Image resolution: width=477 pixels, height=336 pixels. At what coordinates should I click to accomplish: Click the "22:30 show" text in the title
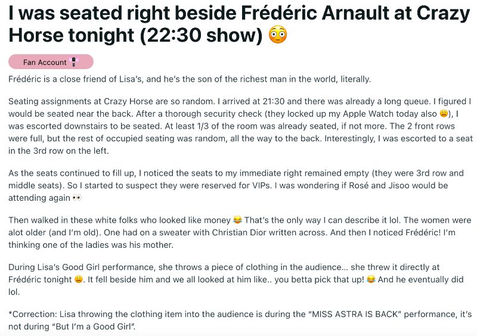pos(202,35)
